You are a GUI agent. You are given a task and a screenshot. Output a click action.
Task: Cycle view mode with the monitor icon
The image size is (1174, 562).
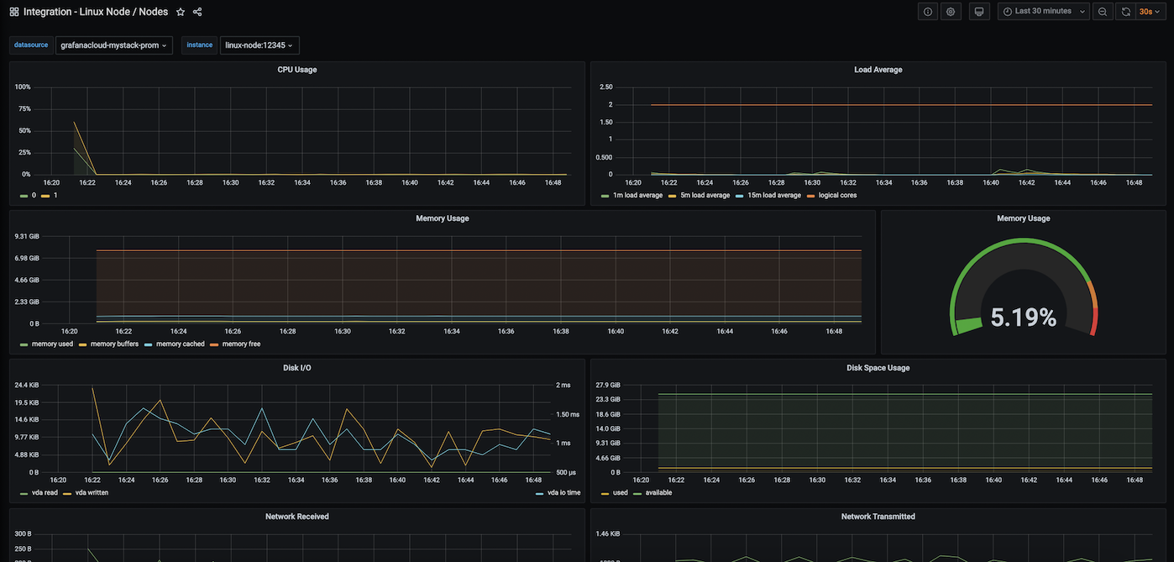click(x=978, y=12)
